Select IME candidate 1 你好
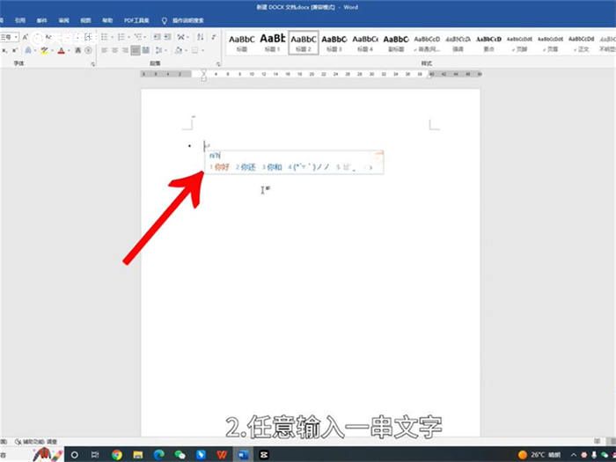The image size is (616, 462). click(x=220, y=167)
